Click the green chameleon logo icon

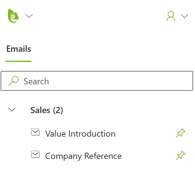[13, 16]
